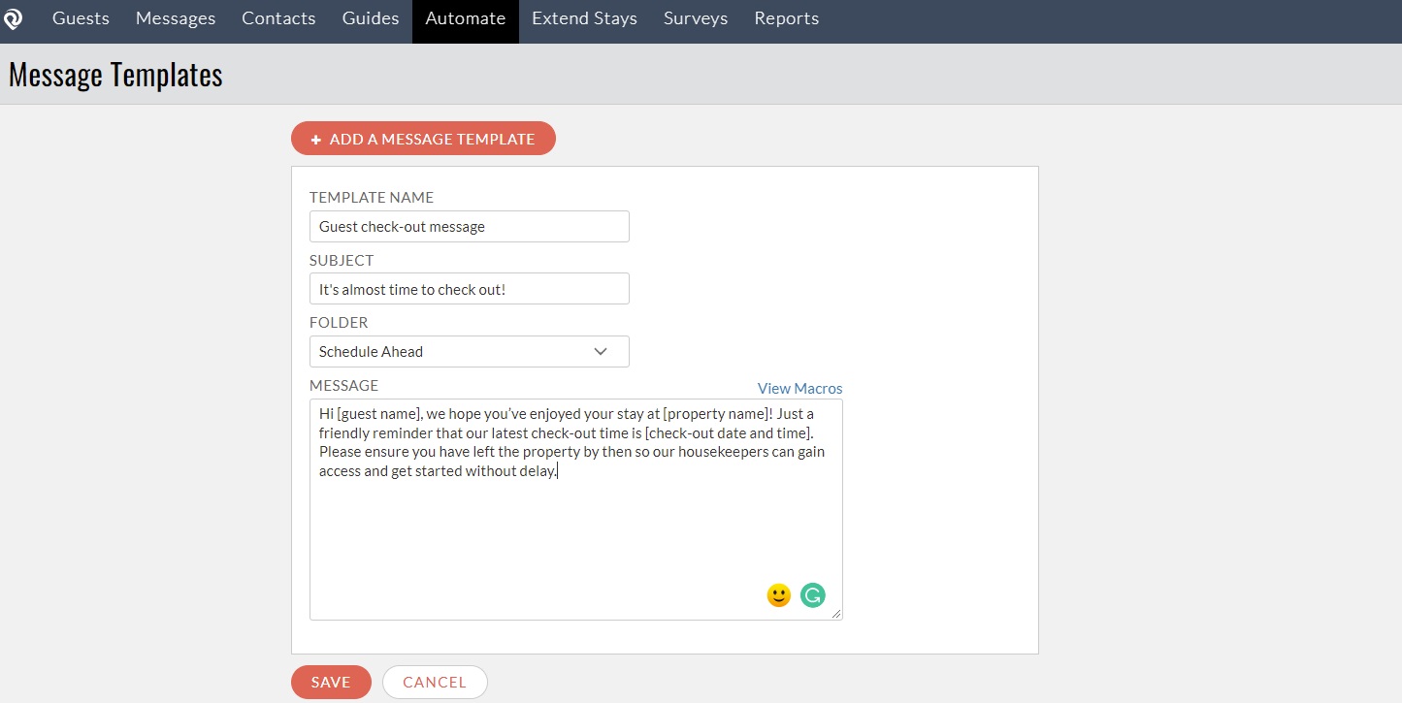Viewport: 1402px width, 703px height.
Task: Open the Guests menu
Action: [x=81, y=19]
